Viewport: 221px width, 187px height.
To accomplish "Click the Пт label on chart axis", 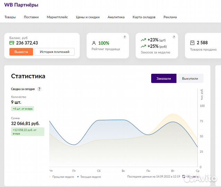I will [74, 171].
